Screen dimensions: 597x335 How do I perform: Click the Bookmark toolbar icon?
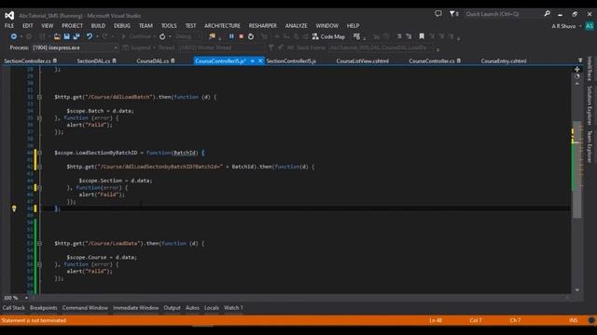(422, 36)
